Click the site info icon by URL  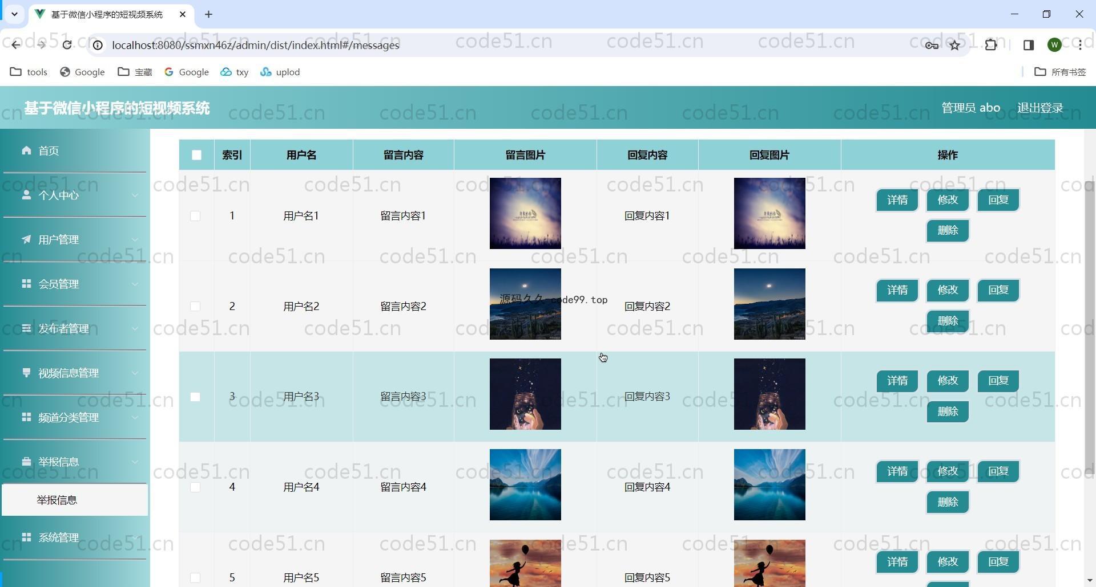pos(98,45)
